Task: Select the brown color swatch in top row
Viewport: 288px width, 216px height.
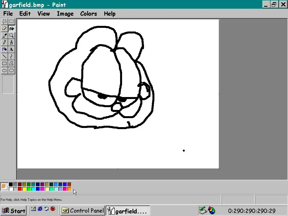Action: [x=69, y=184]
